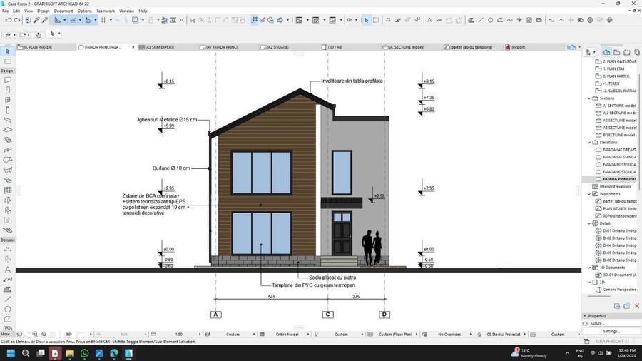
Task: Switch to the 0. PLAN PARTER tab
Action: click(x=46, y=47)
